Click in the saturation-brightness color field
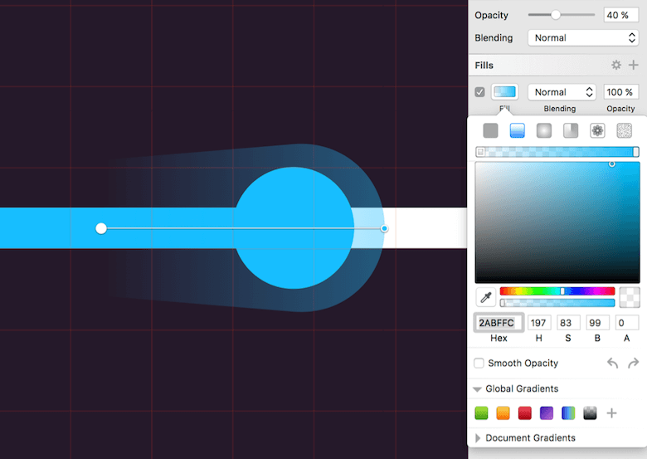The image size is (647, 459). click(x=557, y=222)
